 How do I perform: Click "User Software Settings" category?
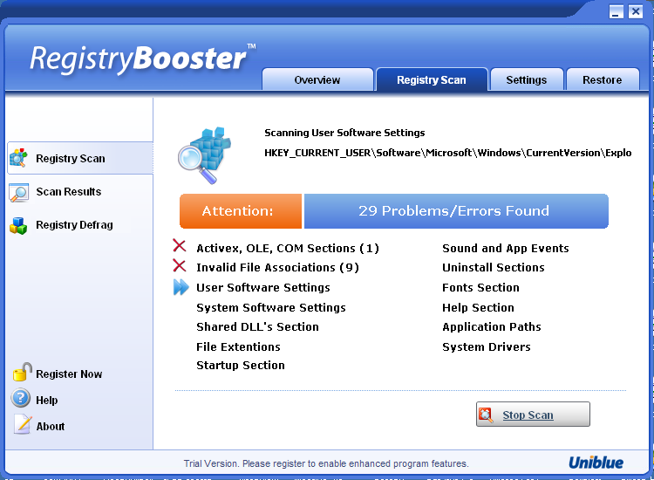263,288
